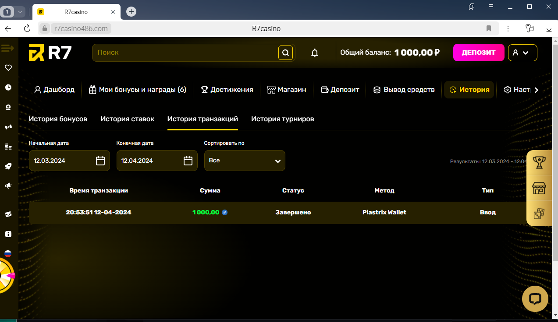Click the notification bell icon
This screenshot has height=322, width=558.
click(x=314, y=53)
